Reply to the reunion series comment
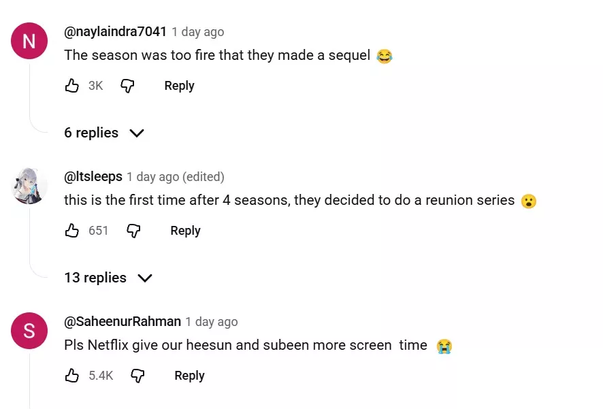Viewport: 603px width, 409px height. [185, 231]
